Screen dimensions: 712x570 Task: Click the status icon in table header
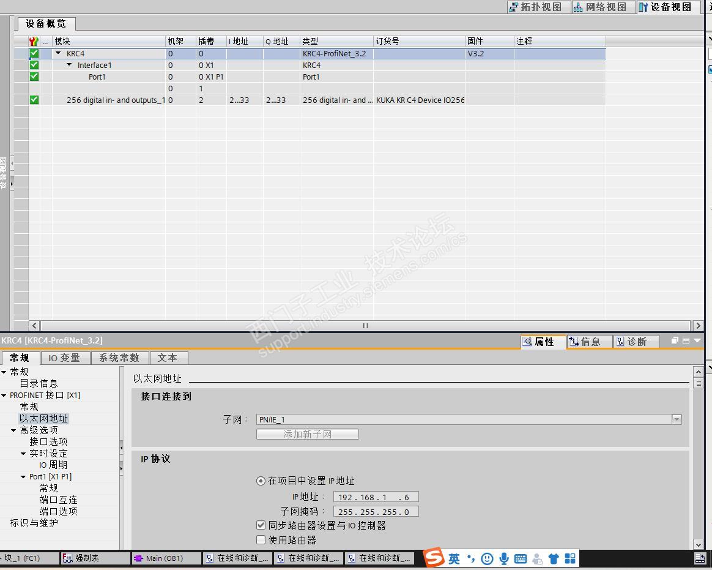(34, 42)
